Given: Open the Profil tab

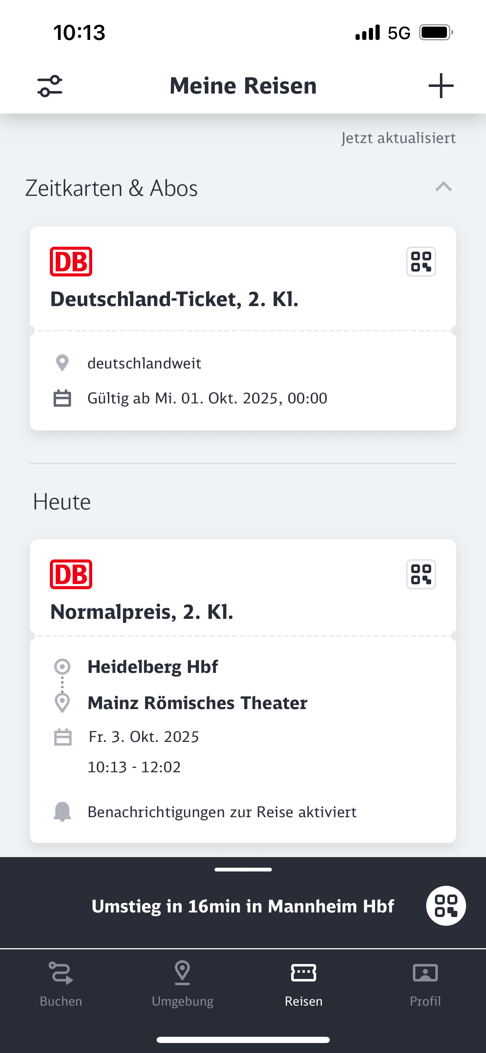Looking at the screenshot, I should coord(425,984).
